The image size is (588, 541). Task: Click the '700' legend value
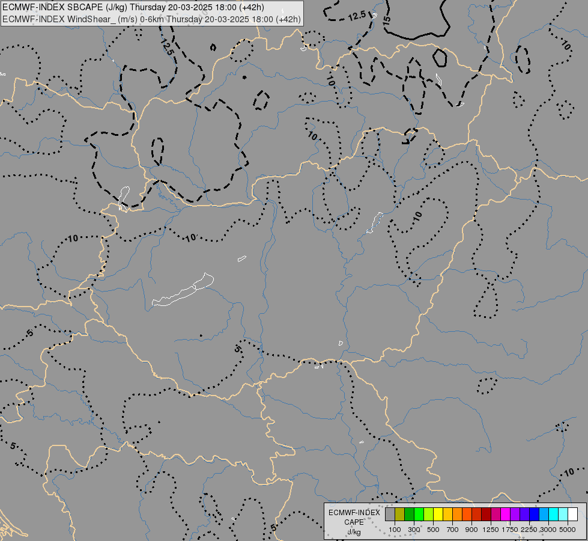pos(453,530)
